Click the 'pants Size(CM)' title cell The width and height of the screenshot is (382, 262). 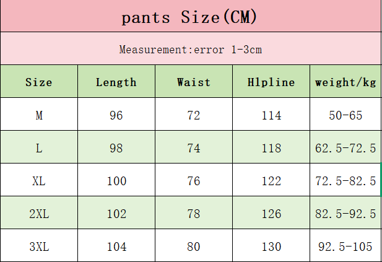click(x=191, y=16)
